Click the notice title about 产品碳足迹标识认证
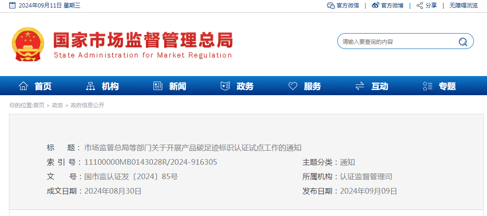Screen dimensions: 487x216 pos(193,148)
